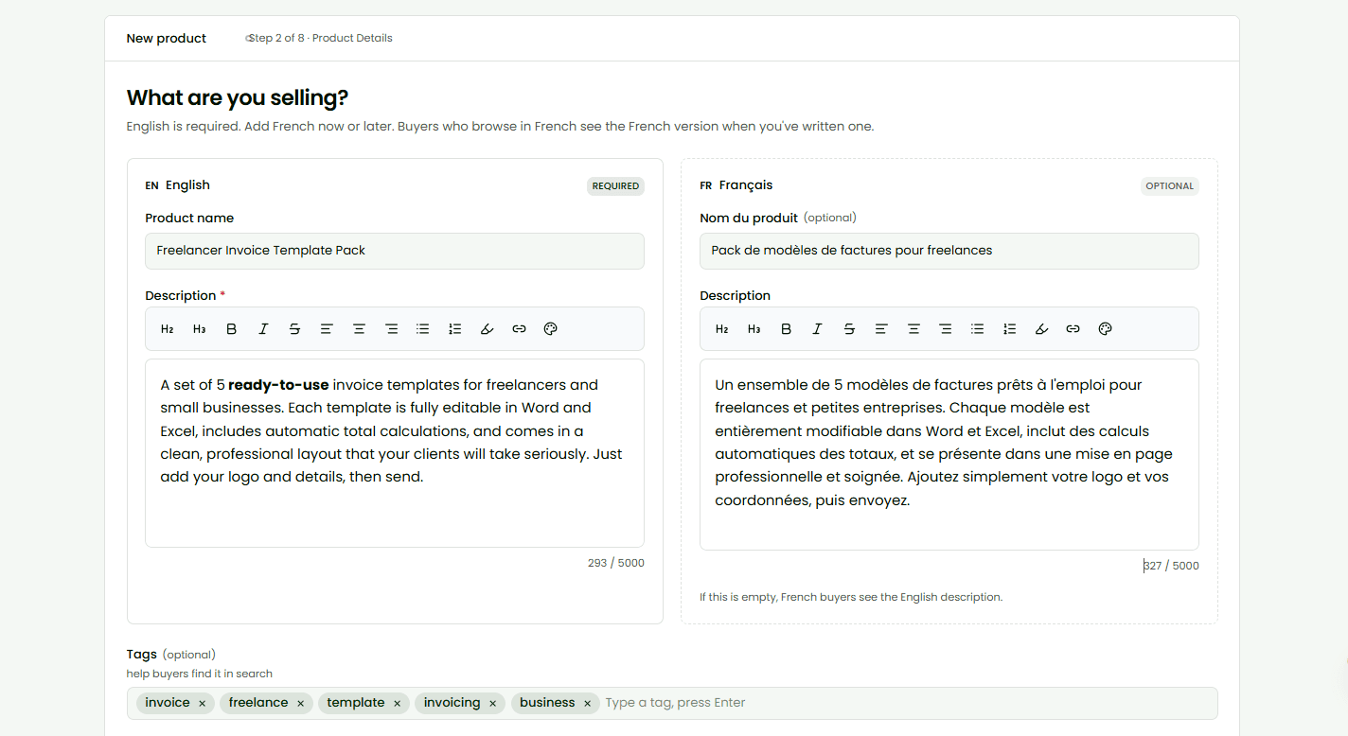Insert numbered list in French description toolbar
This screenshot has width=1348, height=736.
click(1010, 329)
